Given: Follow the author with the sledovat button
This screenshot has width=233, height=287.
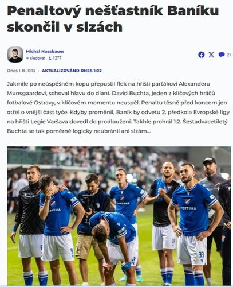Looking at the screenshot, I should 35,58.
